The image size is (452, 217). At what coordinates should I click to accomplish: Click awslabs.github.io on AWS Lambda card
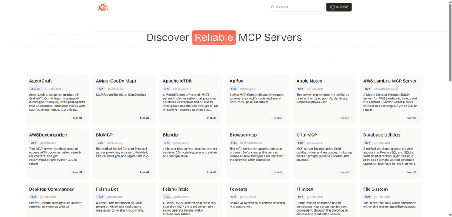(386, 88)
